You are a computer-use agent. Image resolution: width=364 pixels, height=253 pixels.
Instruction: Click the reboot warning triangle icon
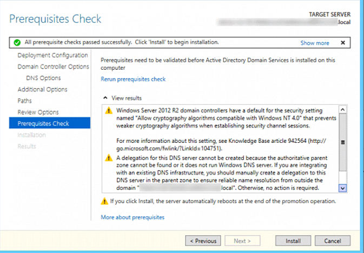105,201
